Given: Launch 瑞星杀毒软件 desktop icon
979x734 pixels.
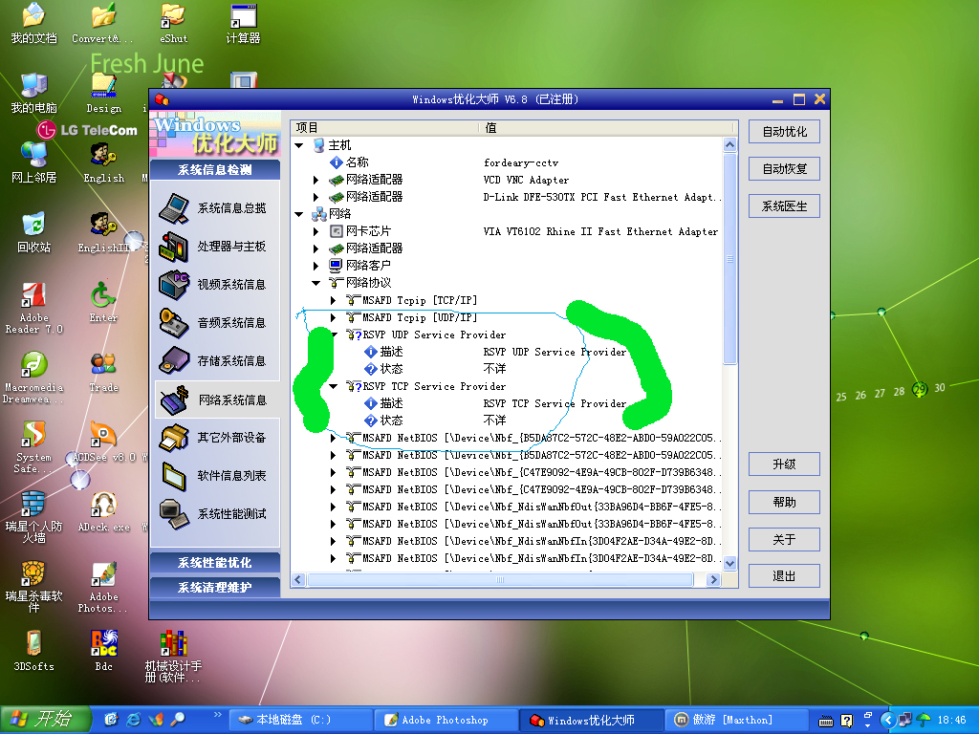Looking at the screenshot, I should coord(33,588).
